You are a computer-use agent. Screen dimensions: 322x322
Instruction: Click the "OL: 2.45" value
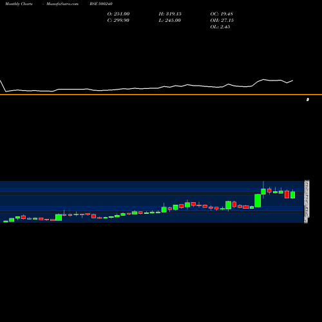220,27
